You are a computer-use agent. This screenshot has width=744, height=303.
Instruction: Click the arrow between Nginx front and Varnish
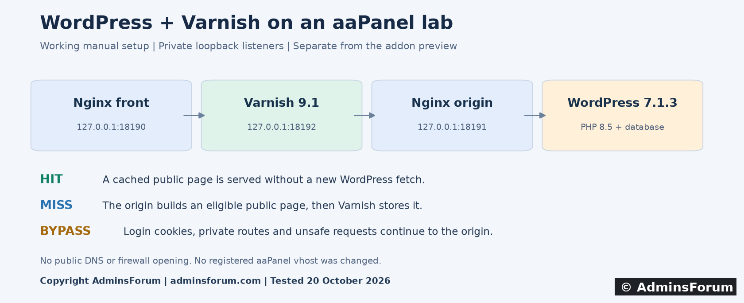[194, 116]
